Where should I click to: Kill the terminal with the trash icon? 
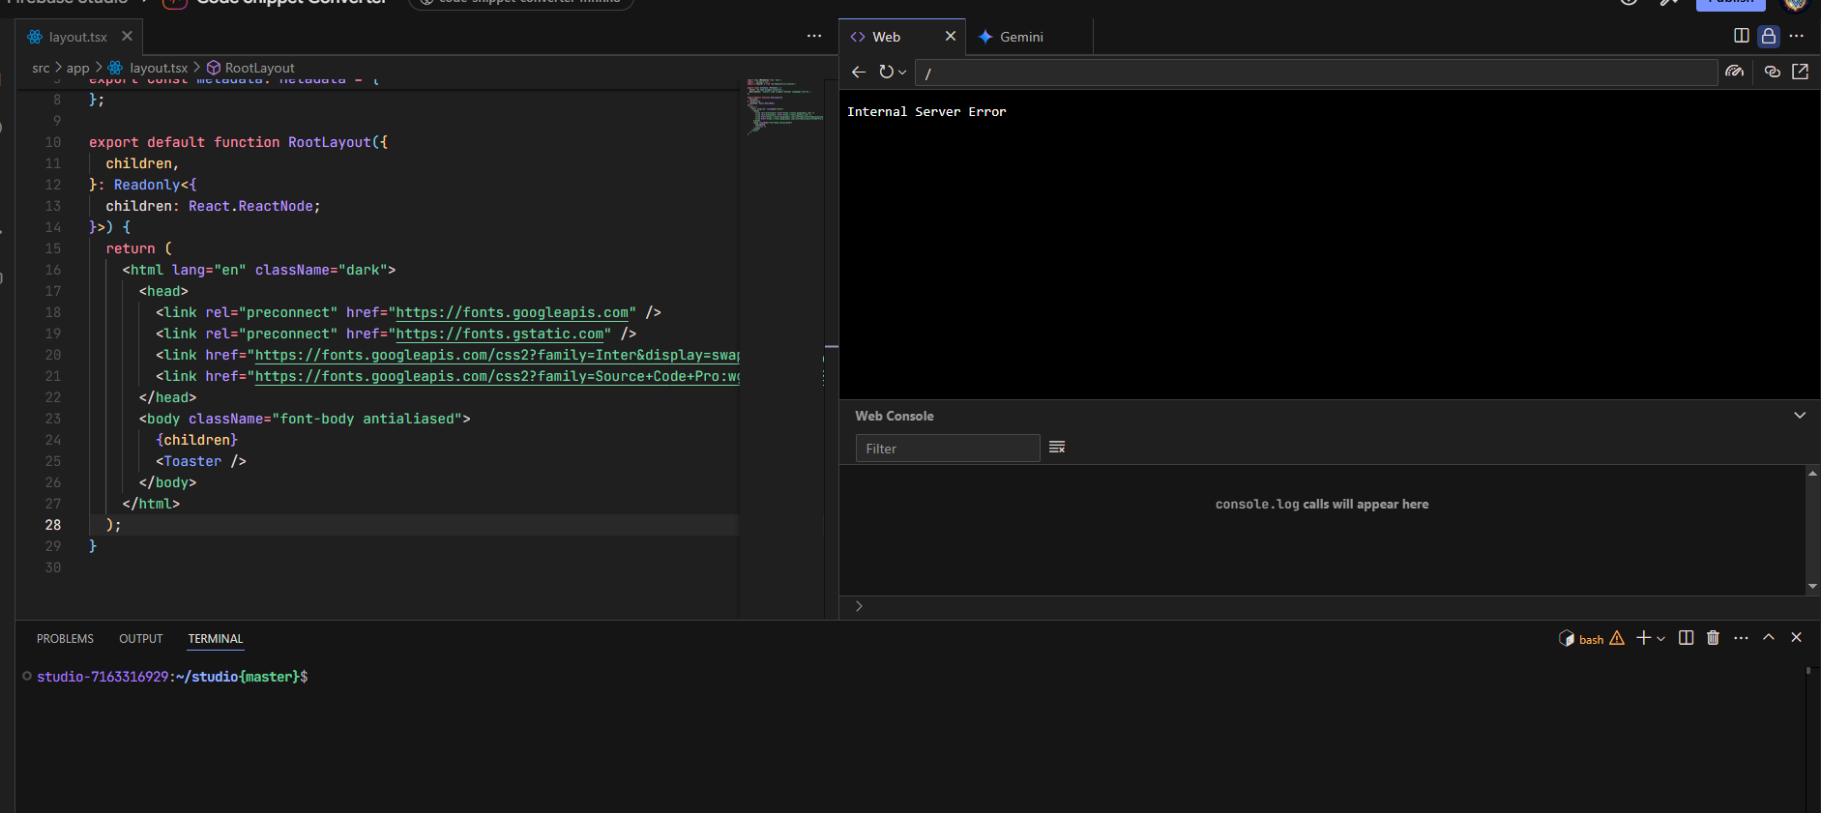(x=1713, y=638)
